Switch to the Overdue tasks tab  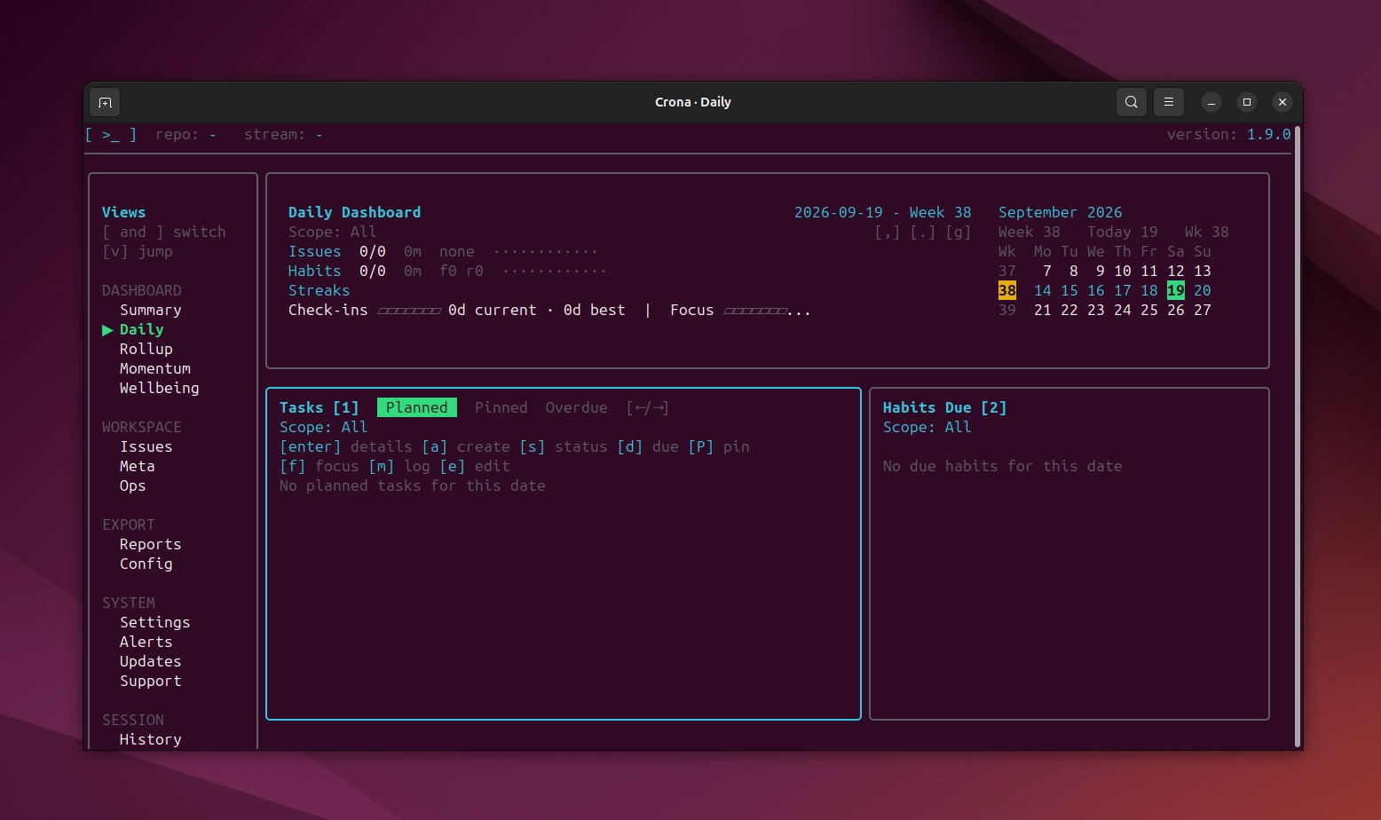[x=577, y=407]
